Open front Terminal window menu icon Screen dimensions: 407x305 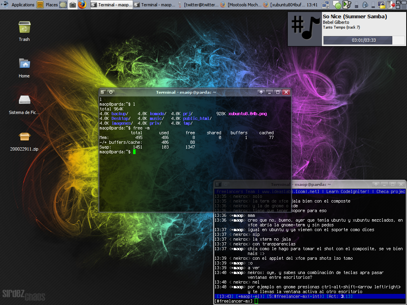point(103,92)
